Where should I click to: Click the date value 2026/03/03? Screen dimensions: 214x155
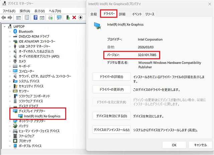146,47
